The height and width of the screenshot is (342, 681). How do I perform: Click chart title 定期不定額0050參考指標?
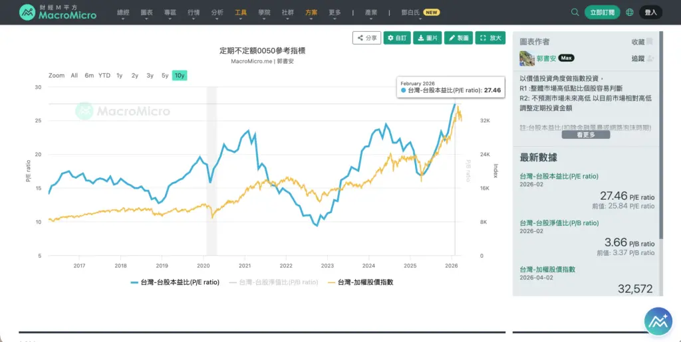262,50
